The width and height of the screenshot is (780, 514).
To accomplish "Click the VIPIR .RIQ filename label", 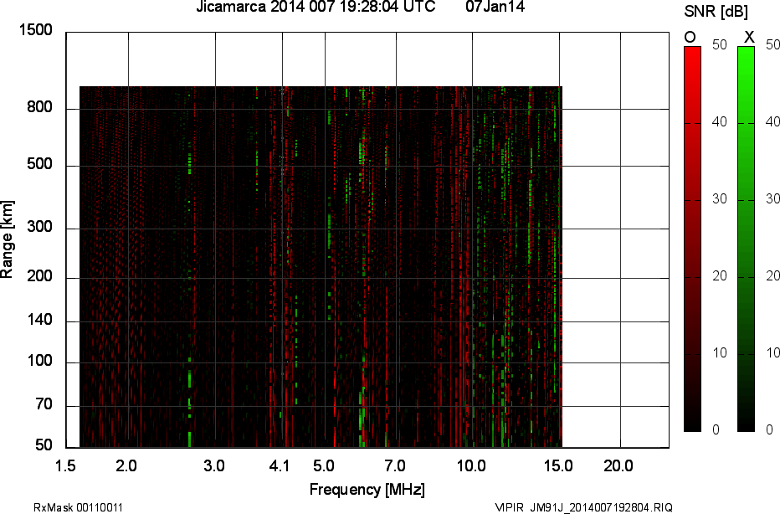I will [583, 507].
